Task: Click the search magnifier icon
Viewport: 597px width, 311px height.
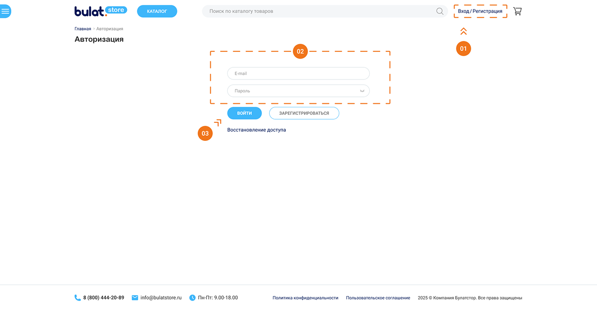Action: click(x=440, y=11)
